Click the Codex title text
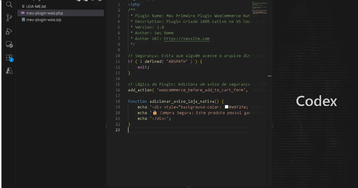 [317, 101]
